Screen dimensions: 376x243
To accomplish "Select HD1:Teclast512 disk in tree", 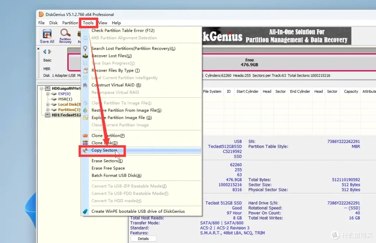I will [x=66, y=115].
